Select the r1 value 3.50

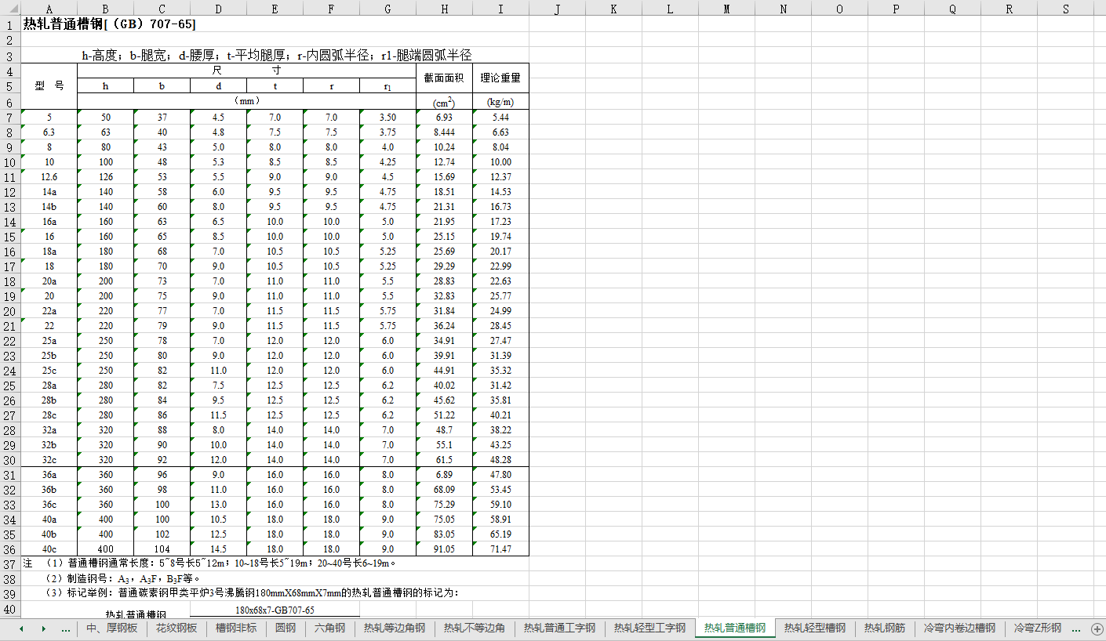click(388, 118)
